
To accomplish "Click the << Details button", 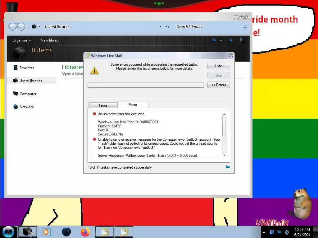I will coord(218,85).
